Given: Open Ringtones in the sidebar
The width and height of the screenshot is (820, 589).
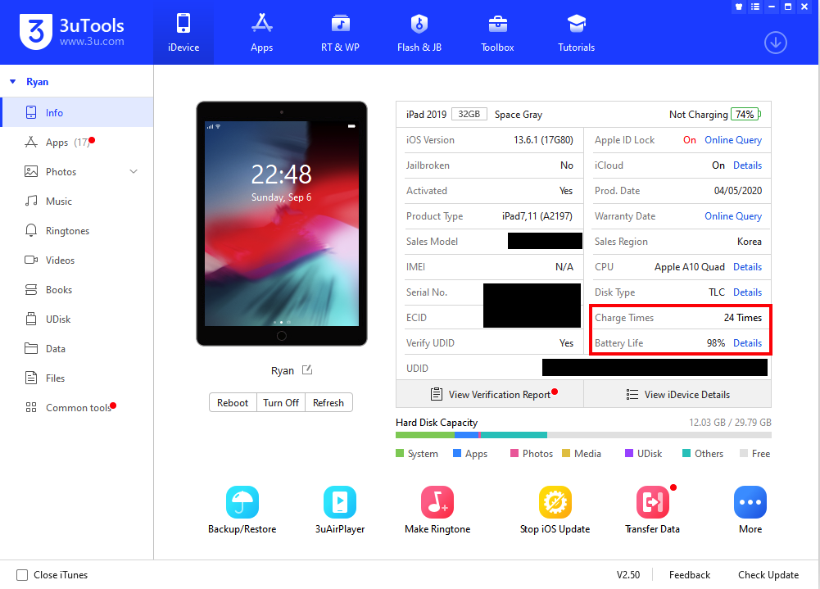Looking at the screenshot, I should [77, 231].
